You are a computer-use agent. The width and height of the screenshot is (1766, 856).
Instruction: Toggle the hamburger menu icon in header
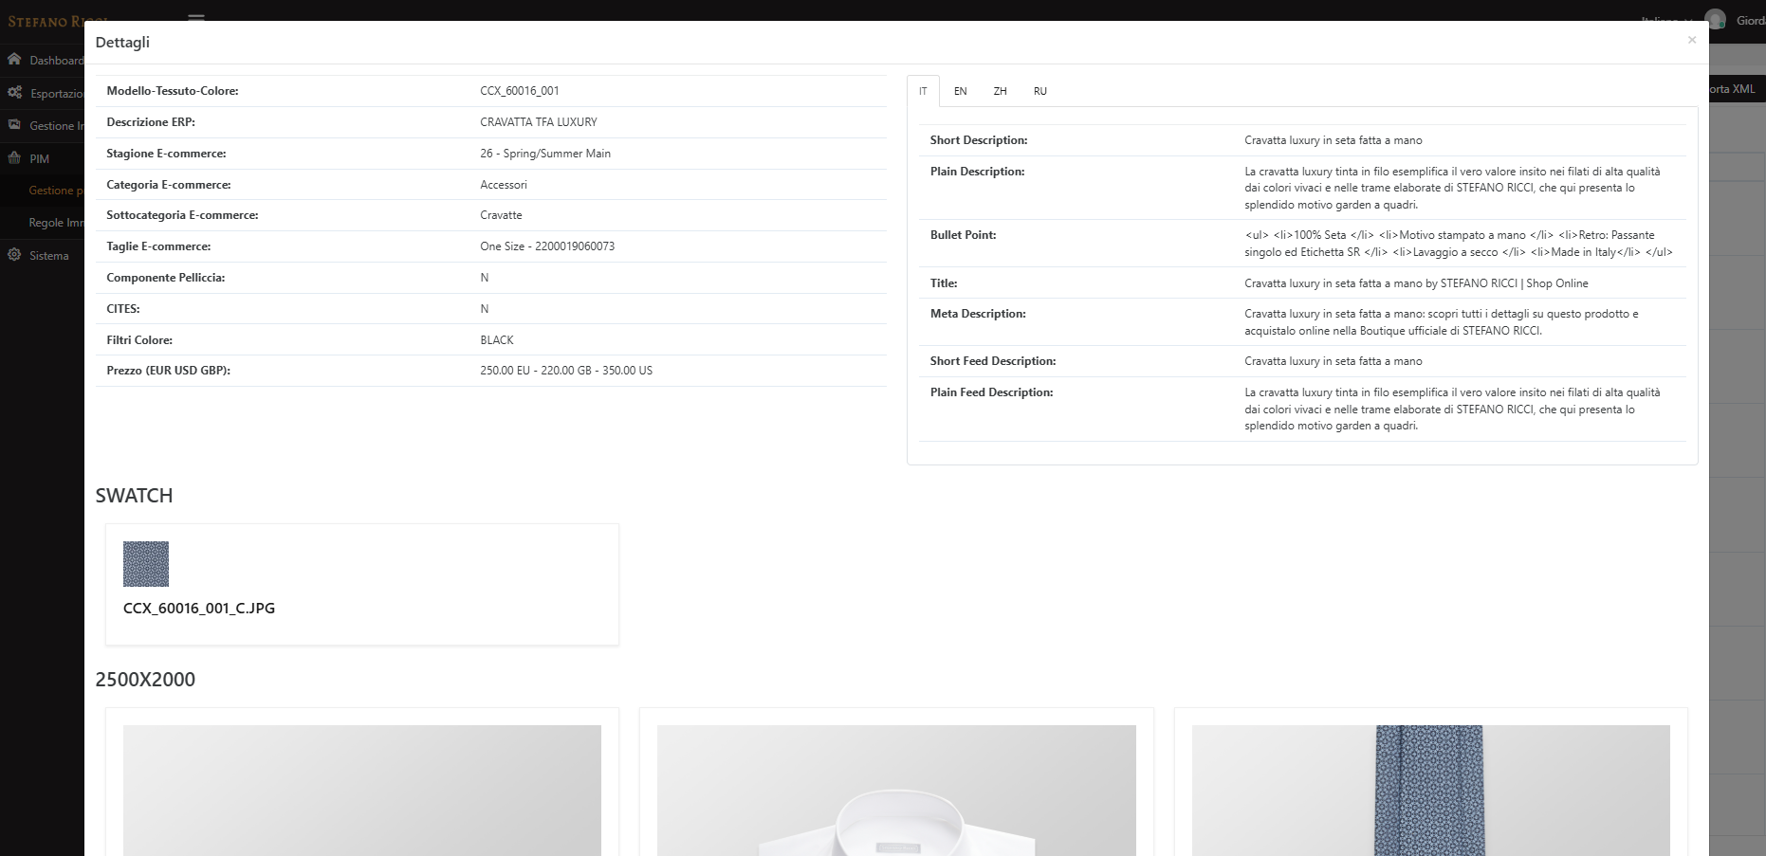[x=196, y=17]
